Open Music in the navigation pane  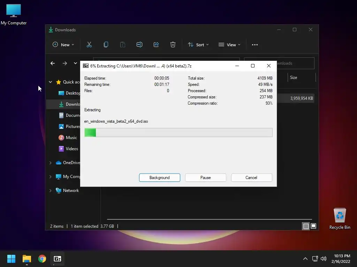click(68, 138)
